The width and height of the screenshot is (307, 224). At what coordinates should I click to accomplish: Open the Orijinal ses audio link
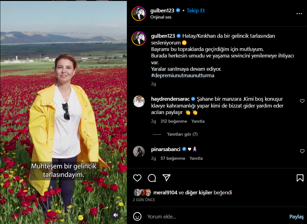pyautogui.click(x=161, y=17)
